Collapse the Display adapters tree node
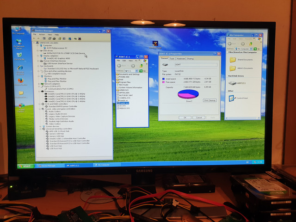Viewport: 296px width, 222px height. click(38, 55)
